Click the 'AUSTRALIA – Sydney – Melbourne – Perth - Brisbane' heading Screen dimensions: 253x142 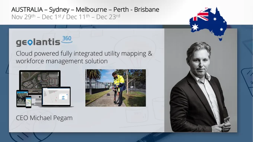(x=85, y=10)
